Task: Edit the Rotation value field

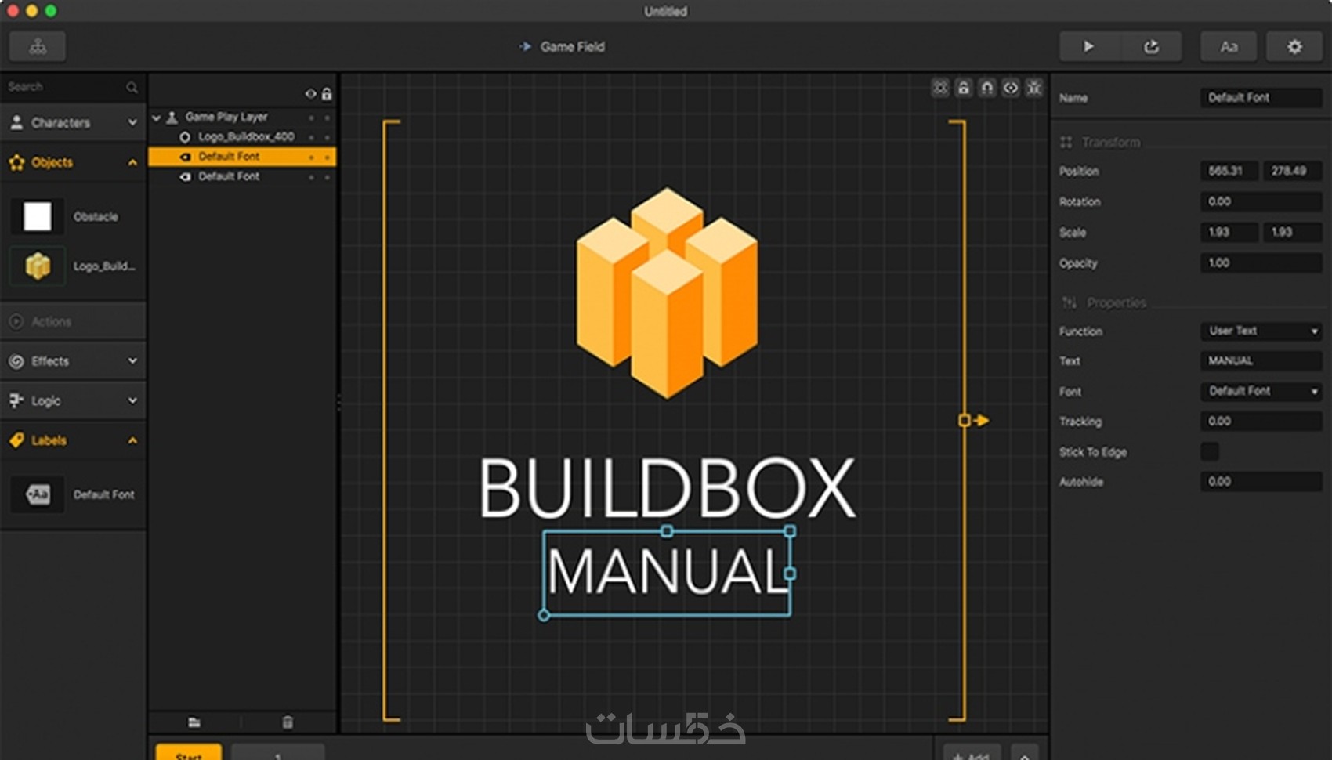Action: coord(1261,201)
